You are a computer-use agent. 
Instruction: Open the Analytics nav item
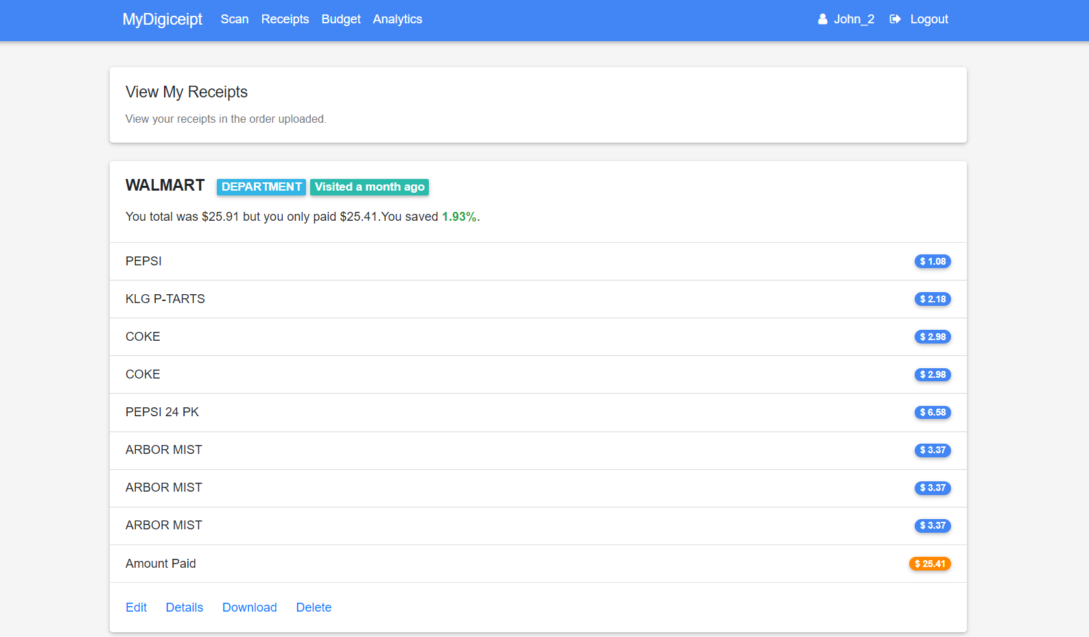pos(397,19)
